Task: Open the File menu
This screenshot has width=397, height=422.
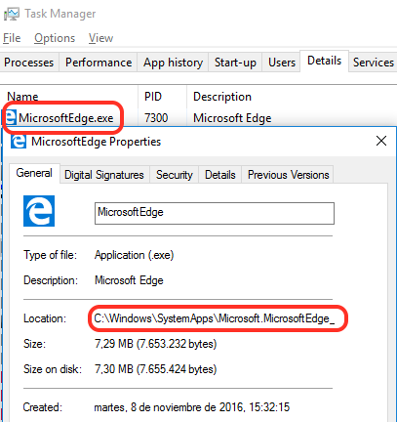Action: tap(12, 38)
